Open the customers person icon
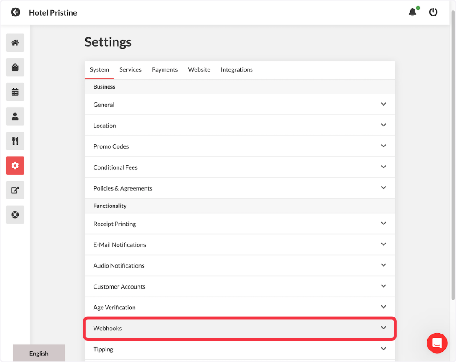456x362 pixels. [x=15, y=116]
